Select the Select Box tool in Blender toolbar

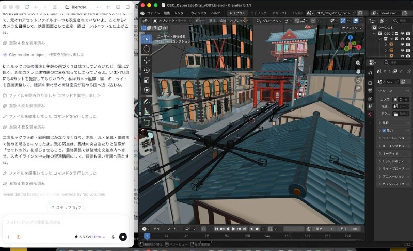coord(147,39)
